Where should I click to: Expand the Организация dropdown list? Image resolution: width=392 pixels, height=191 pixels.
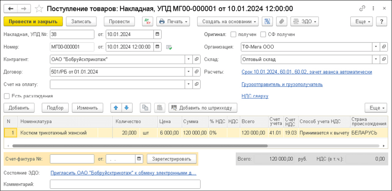coord(376,47)
